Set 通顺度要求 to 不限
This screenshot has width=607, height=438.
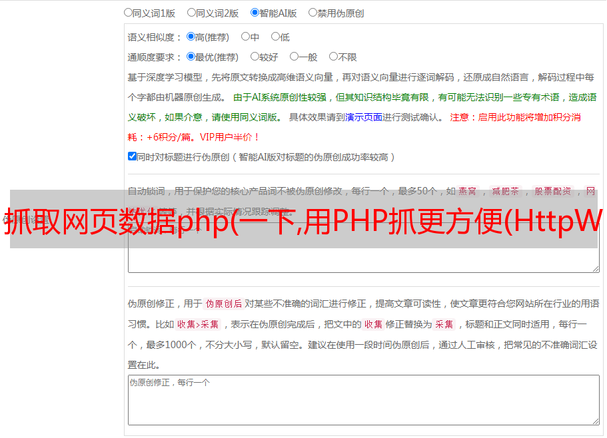333,57
